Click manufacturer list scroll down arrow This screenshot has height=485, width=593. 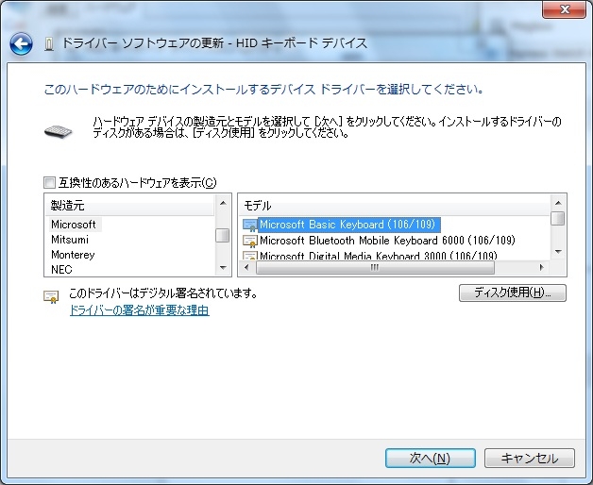[x=223, y=268]
